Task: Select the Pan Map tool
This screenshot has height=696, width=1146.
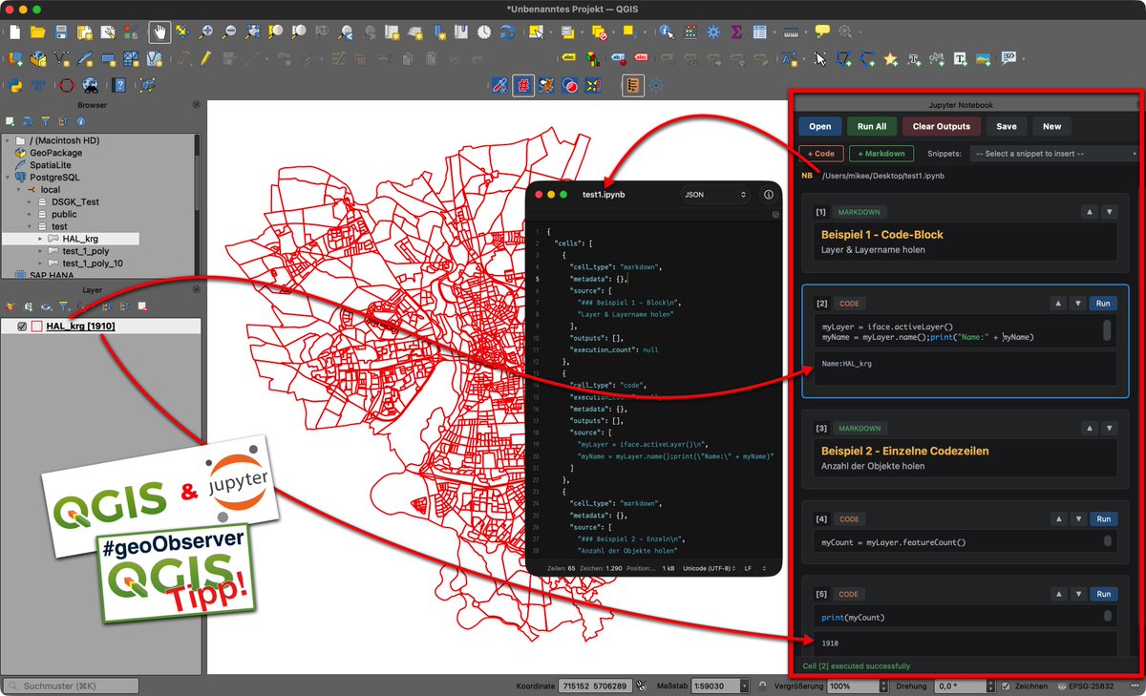Action: 158,32
